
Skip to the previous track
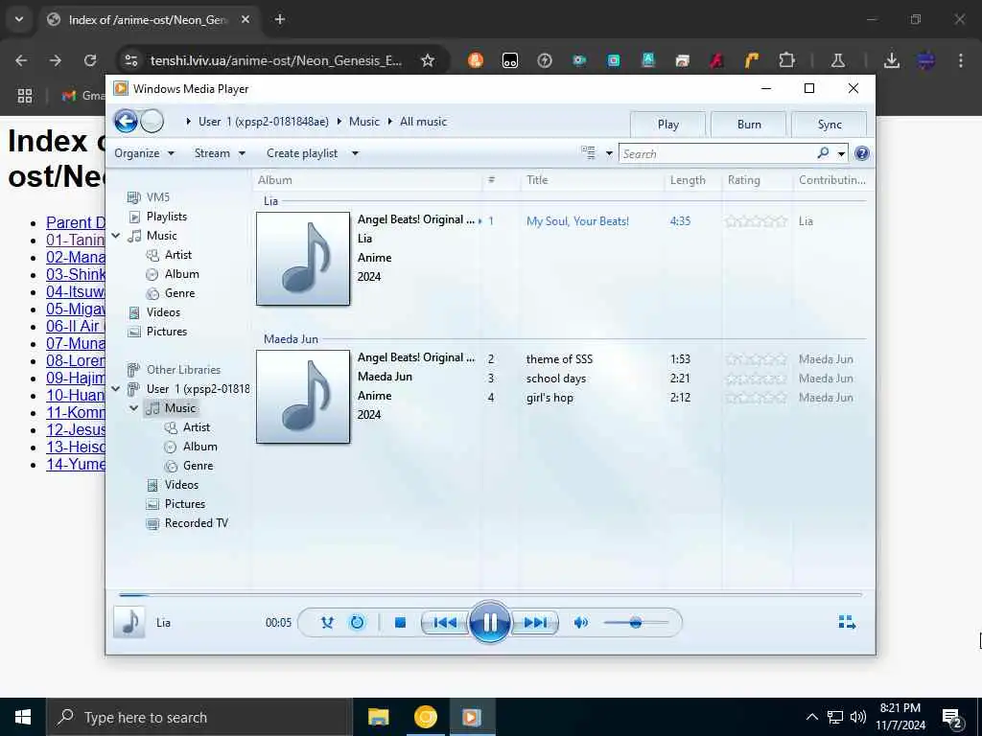445,623
